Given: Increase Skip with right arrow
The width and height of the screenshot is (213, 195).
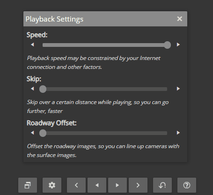Looking at the screenshot, I should [x=178, y=89].
